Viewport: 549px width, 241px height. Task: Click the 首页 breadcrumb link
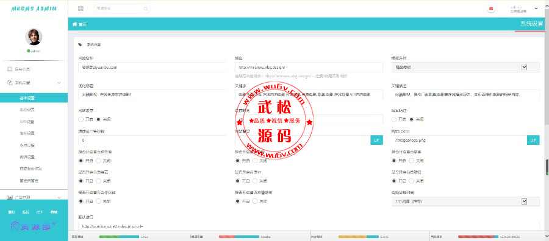[x=82, y=24]
